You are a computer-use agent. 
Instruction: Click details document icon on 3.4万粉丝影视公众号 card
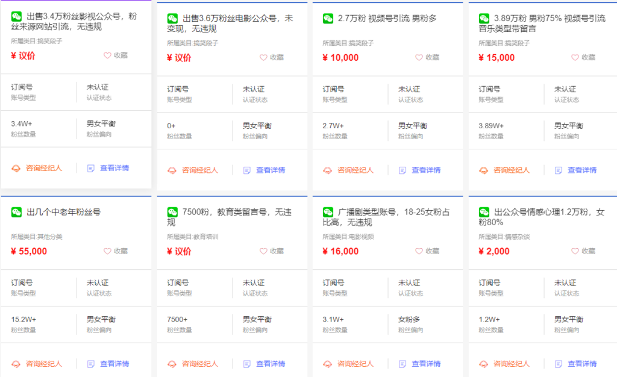point(91,168)
